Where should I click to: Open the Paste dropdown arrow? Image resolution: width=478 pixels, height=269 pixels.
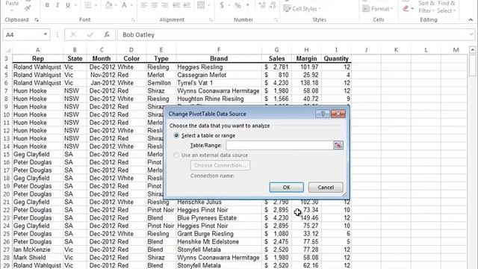[12, 10]
